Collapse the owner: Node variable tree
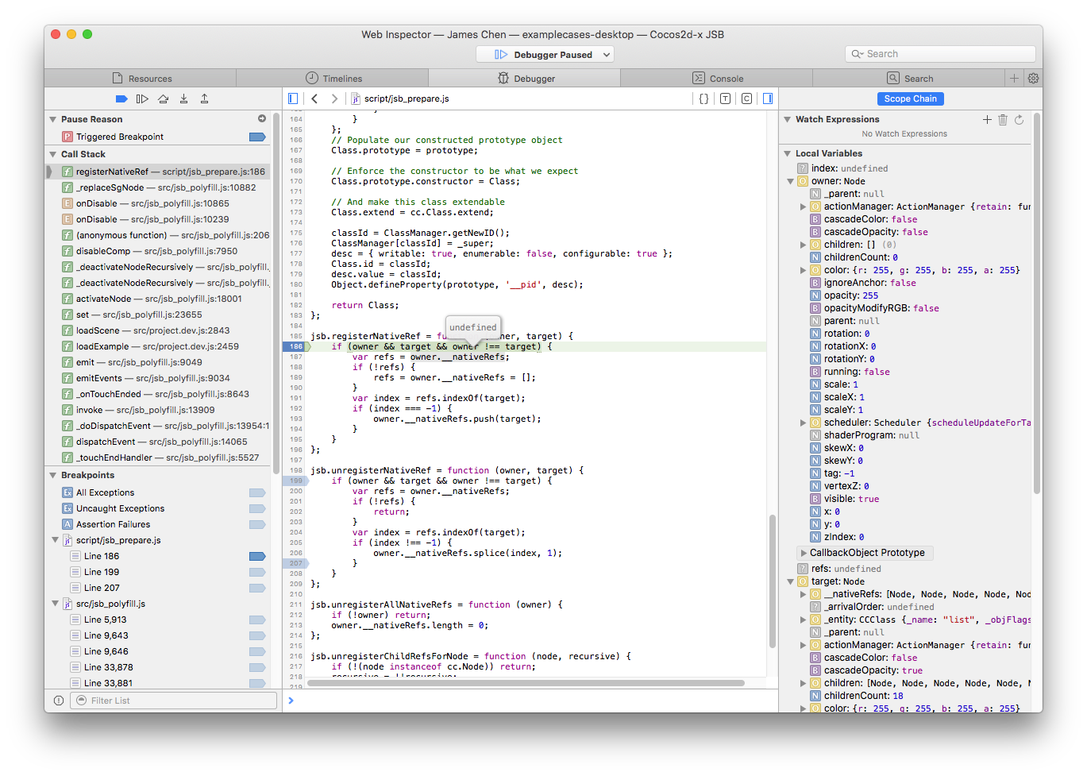1087x776 pixels. 791,181
